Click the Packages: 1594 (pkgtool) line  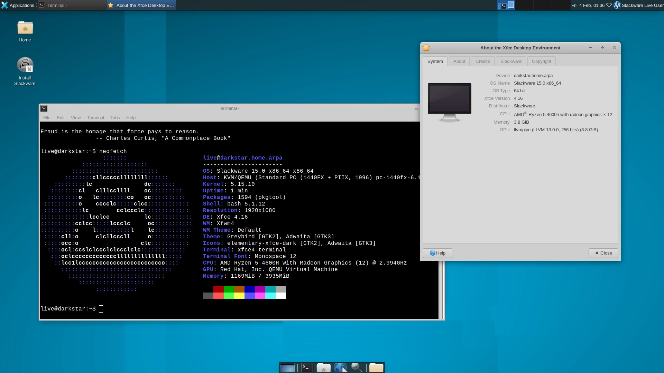pyautogui.click(x=244, y=197)
